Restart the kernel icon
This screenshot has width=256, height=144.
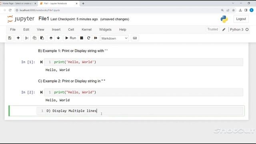(88, 38)
